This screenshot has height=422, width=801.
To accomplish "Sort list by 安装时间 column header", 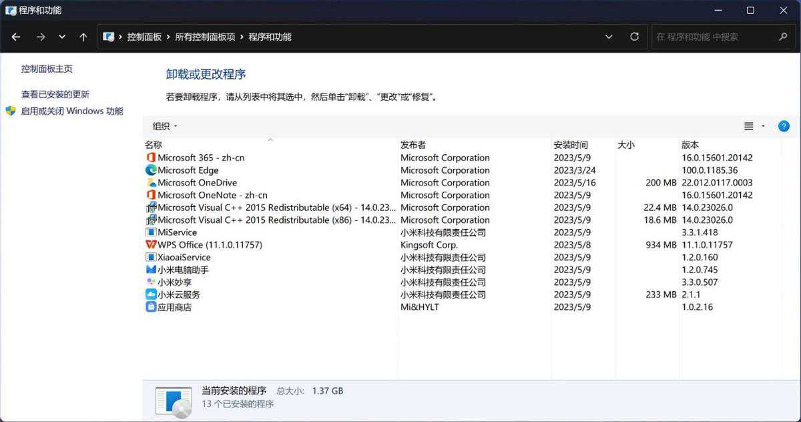I will [x=571, y=145].
